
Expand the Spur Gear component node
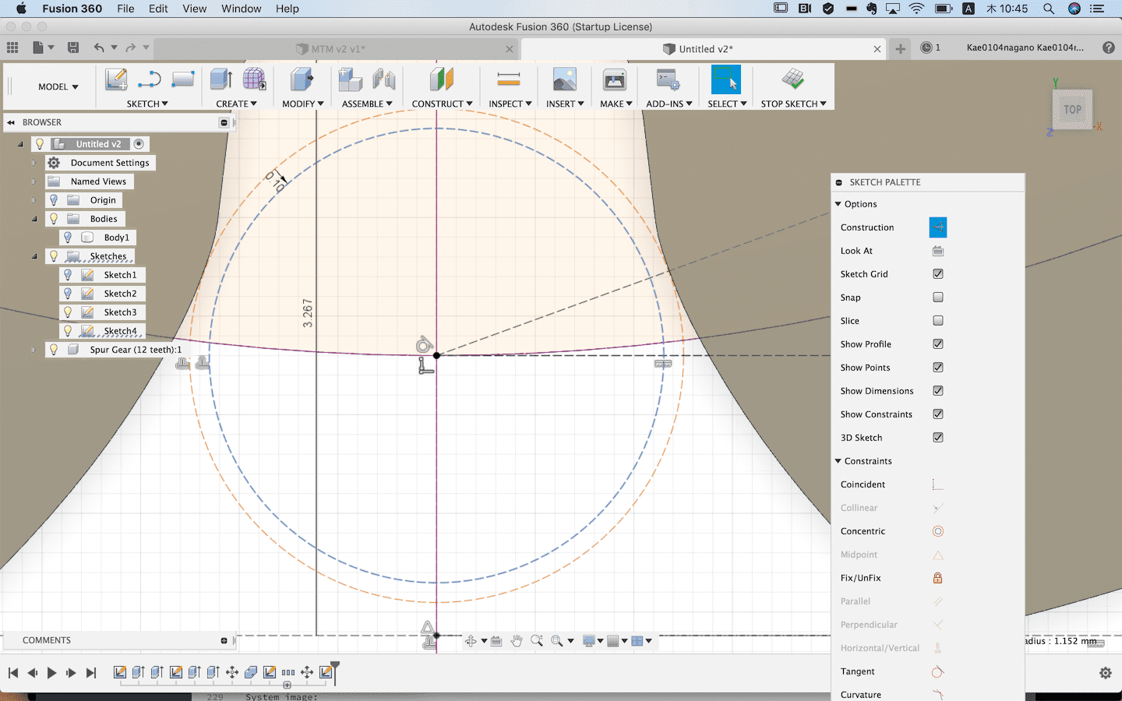point(34,350)
